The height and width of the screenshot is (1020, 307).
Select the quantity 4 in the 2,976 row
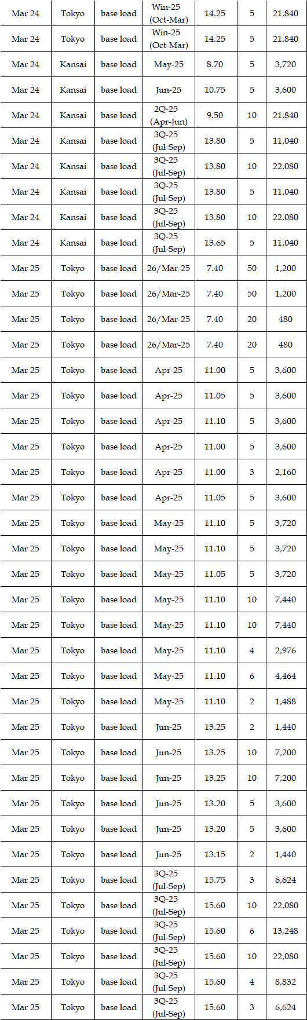[252, 650]
